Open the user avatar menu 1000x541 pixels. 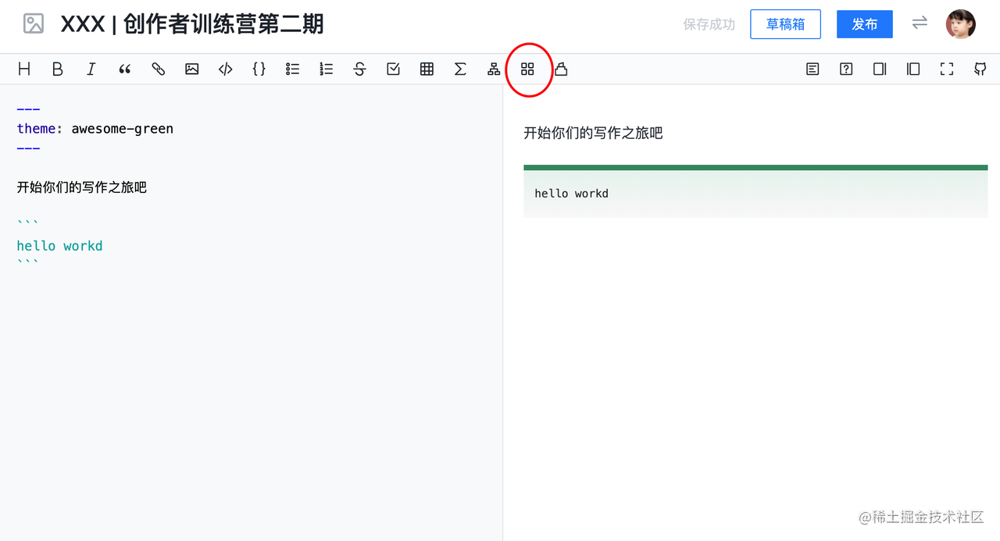[x=961, y=24]
